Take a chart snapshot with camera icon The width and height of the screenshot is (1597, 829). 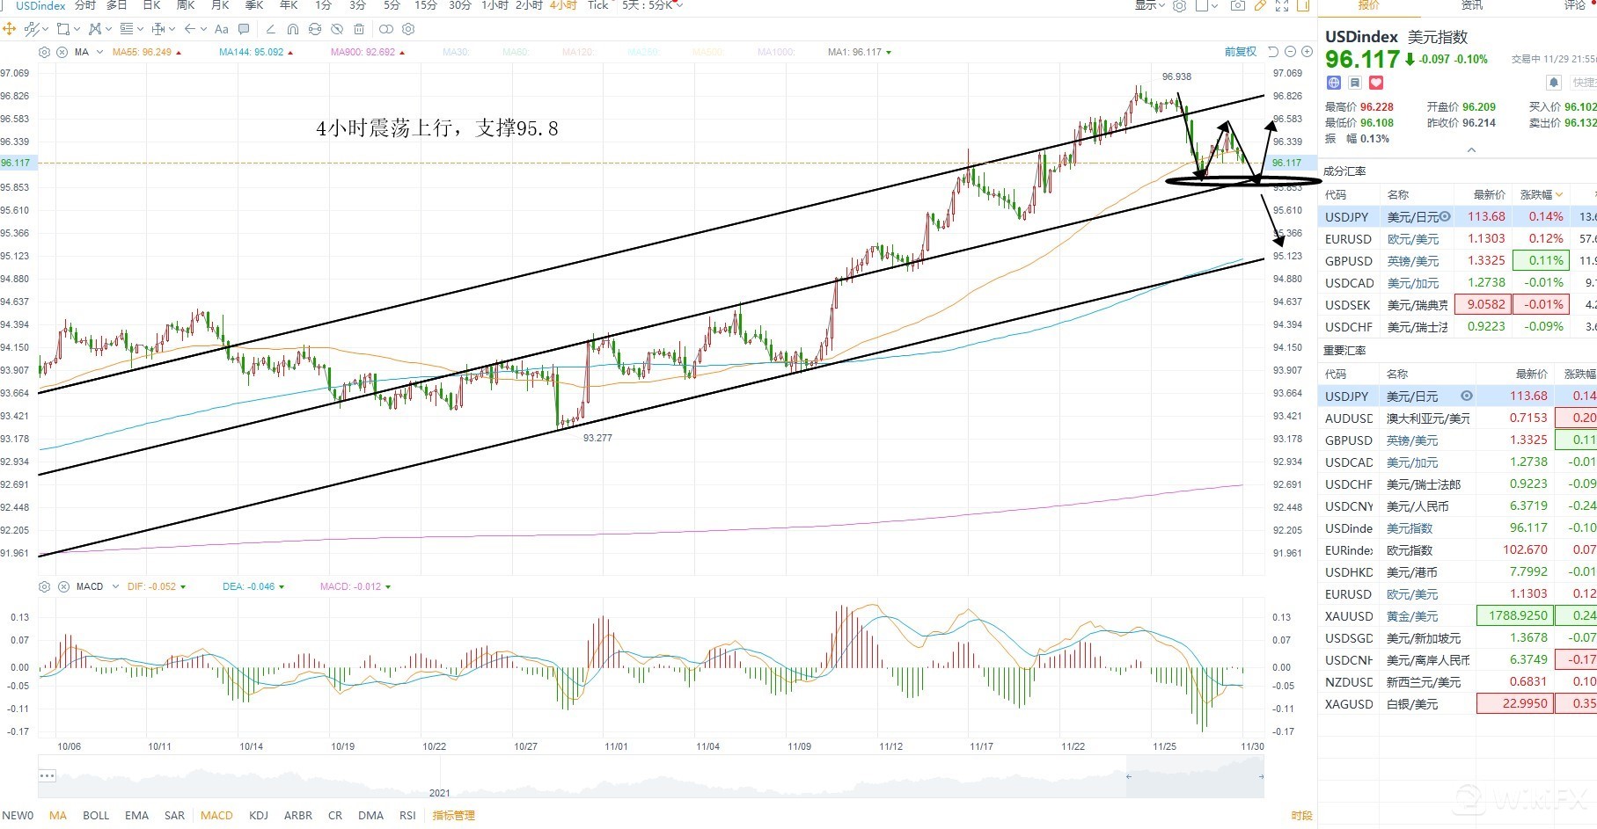click(x=1238, y=5)
